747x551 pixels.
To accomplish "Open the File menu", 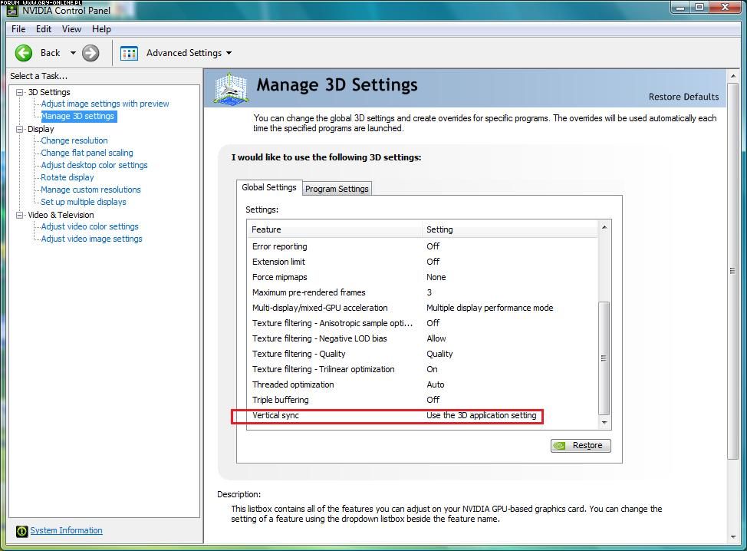I will (x=18, y=29).
